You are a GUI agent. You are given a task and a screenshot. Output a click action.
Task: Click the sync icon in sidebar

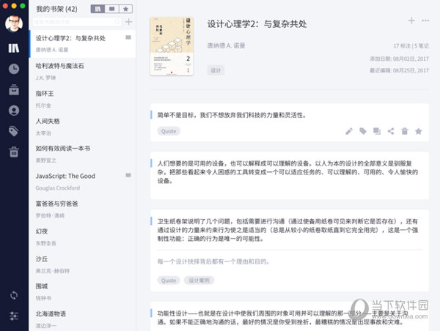[14, 295]
